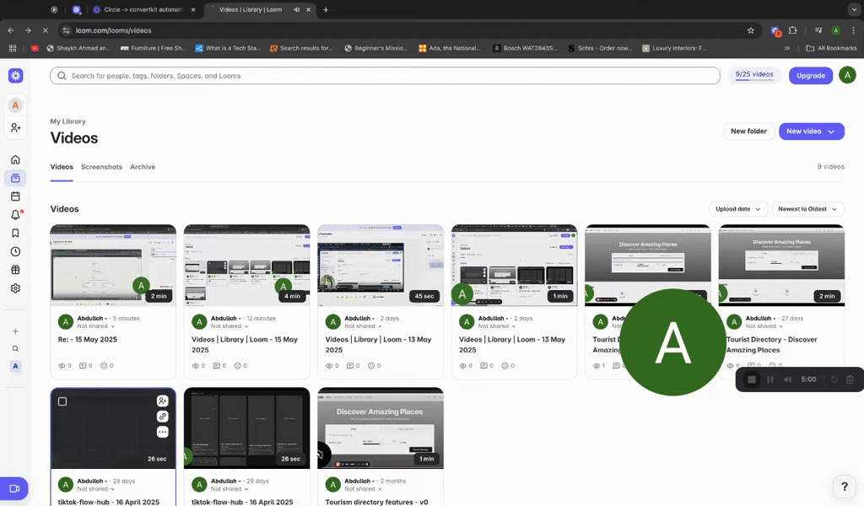Switch to the Screenshots tab
Image resolution: width=864 pixels, height=506 pixels.
click(101, 167)
